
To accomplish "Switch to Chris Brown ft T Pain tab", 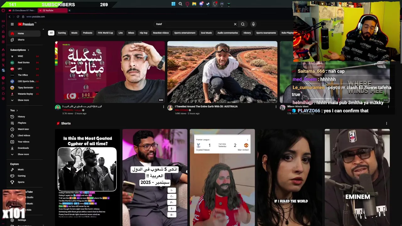I will pos(23,10).
